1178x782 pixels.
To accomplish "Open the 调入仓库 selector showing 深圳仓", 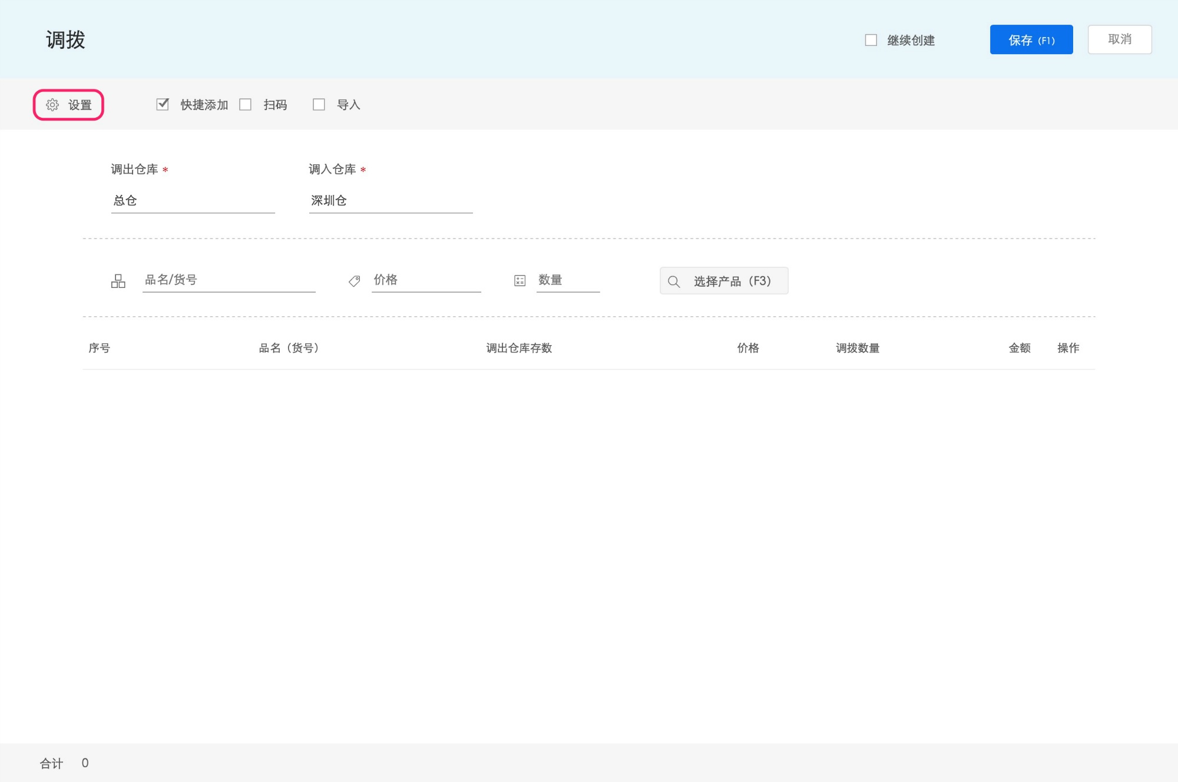I will pyautogui.click(x=391, y=201).
